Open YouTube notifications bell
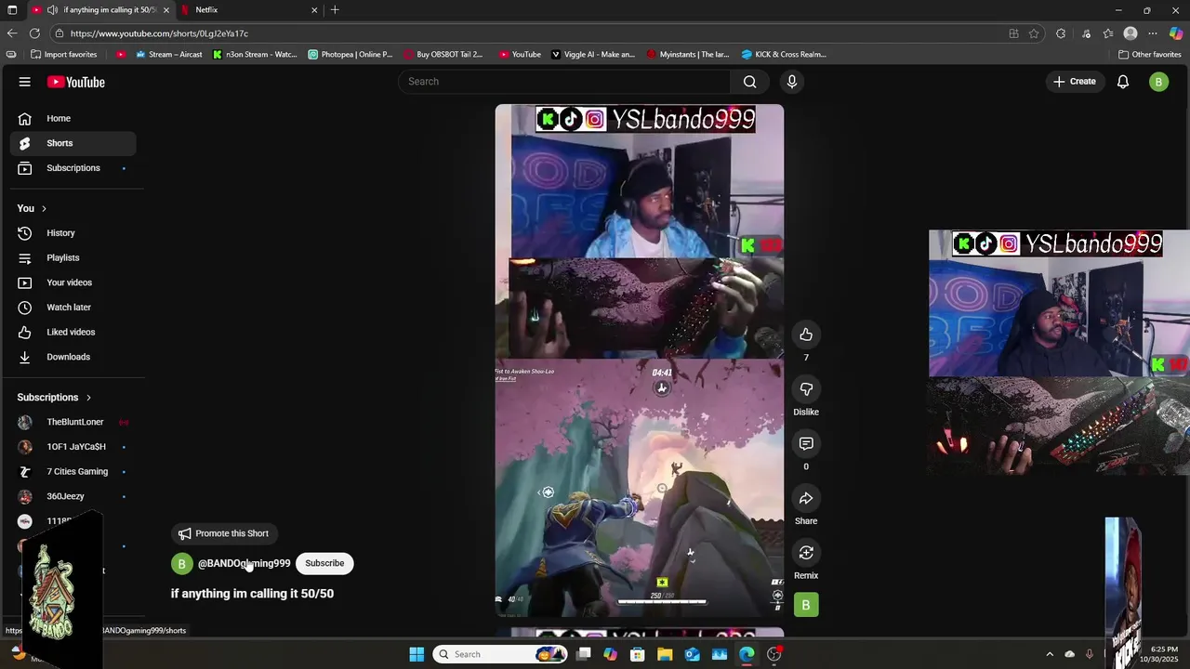The width and height of the screenshot is (1190, 669). pos(1123,82)
